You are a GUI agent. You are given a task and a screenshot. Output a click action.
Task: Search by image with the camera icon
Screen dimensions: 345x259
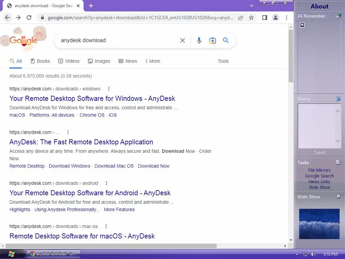212,40
